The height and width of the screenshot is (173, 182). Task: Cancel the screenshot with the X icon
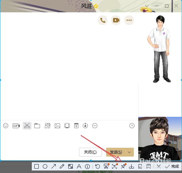pos(159,166)
